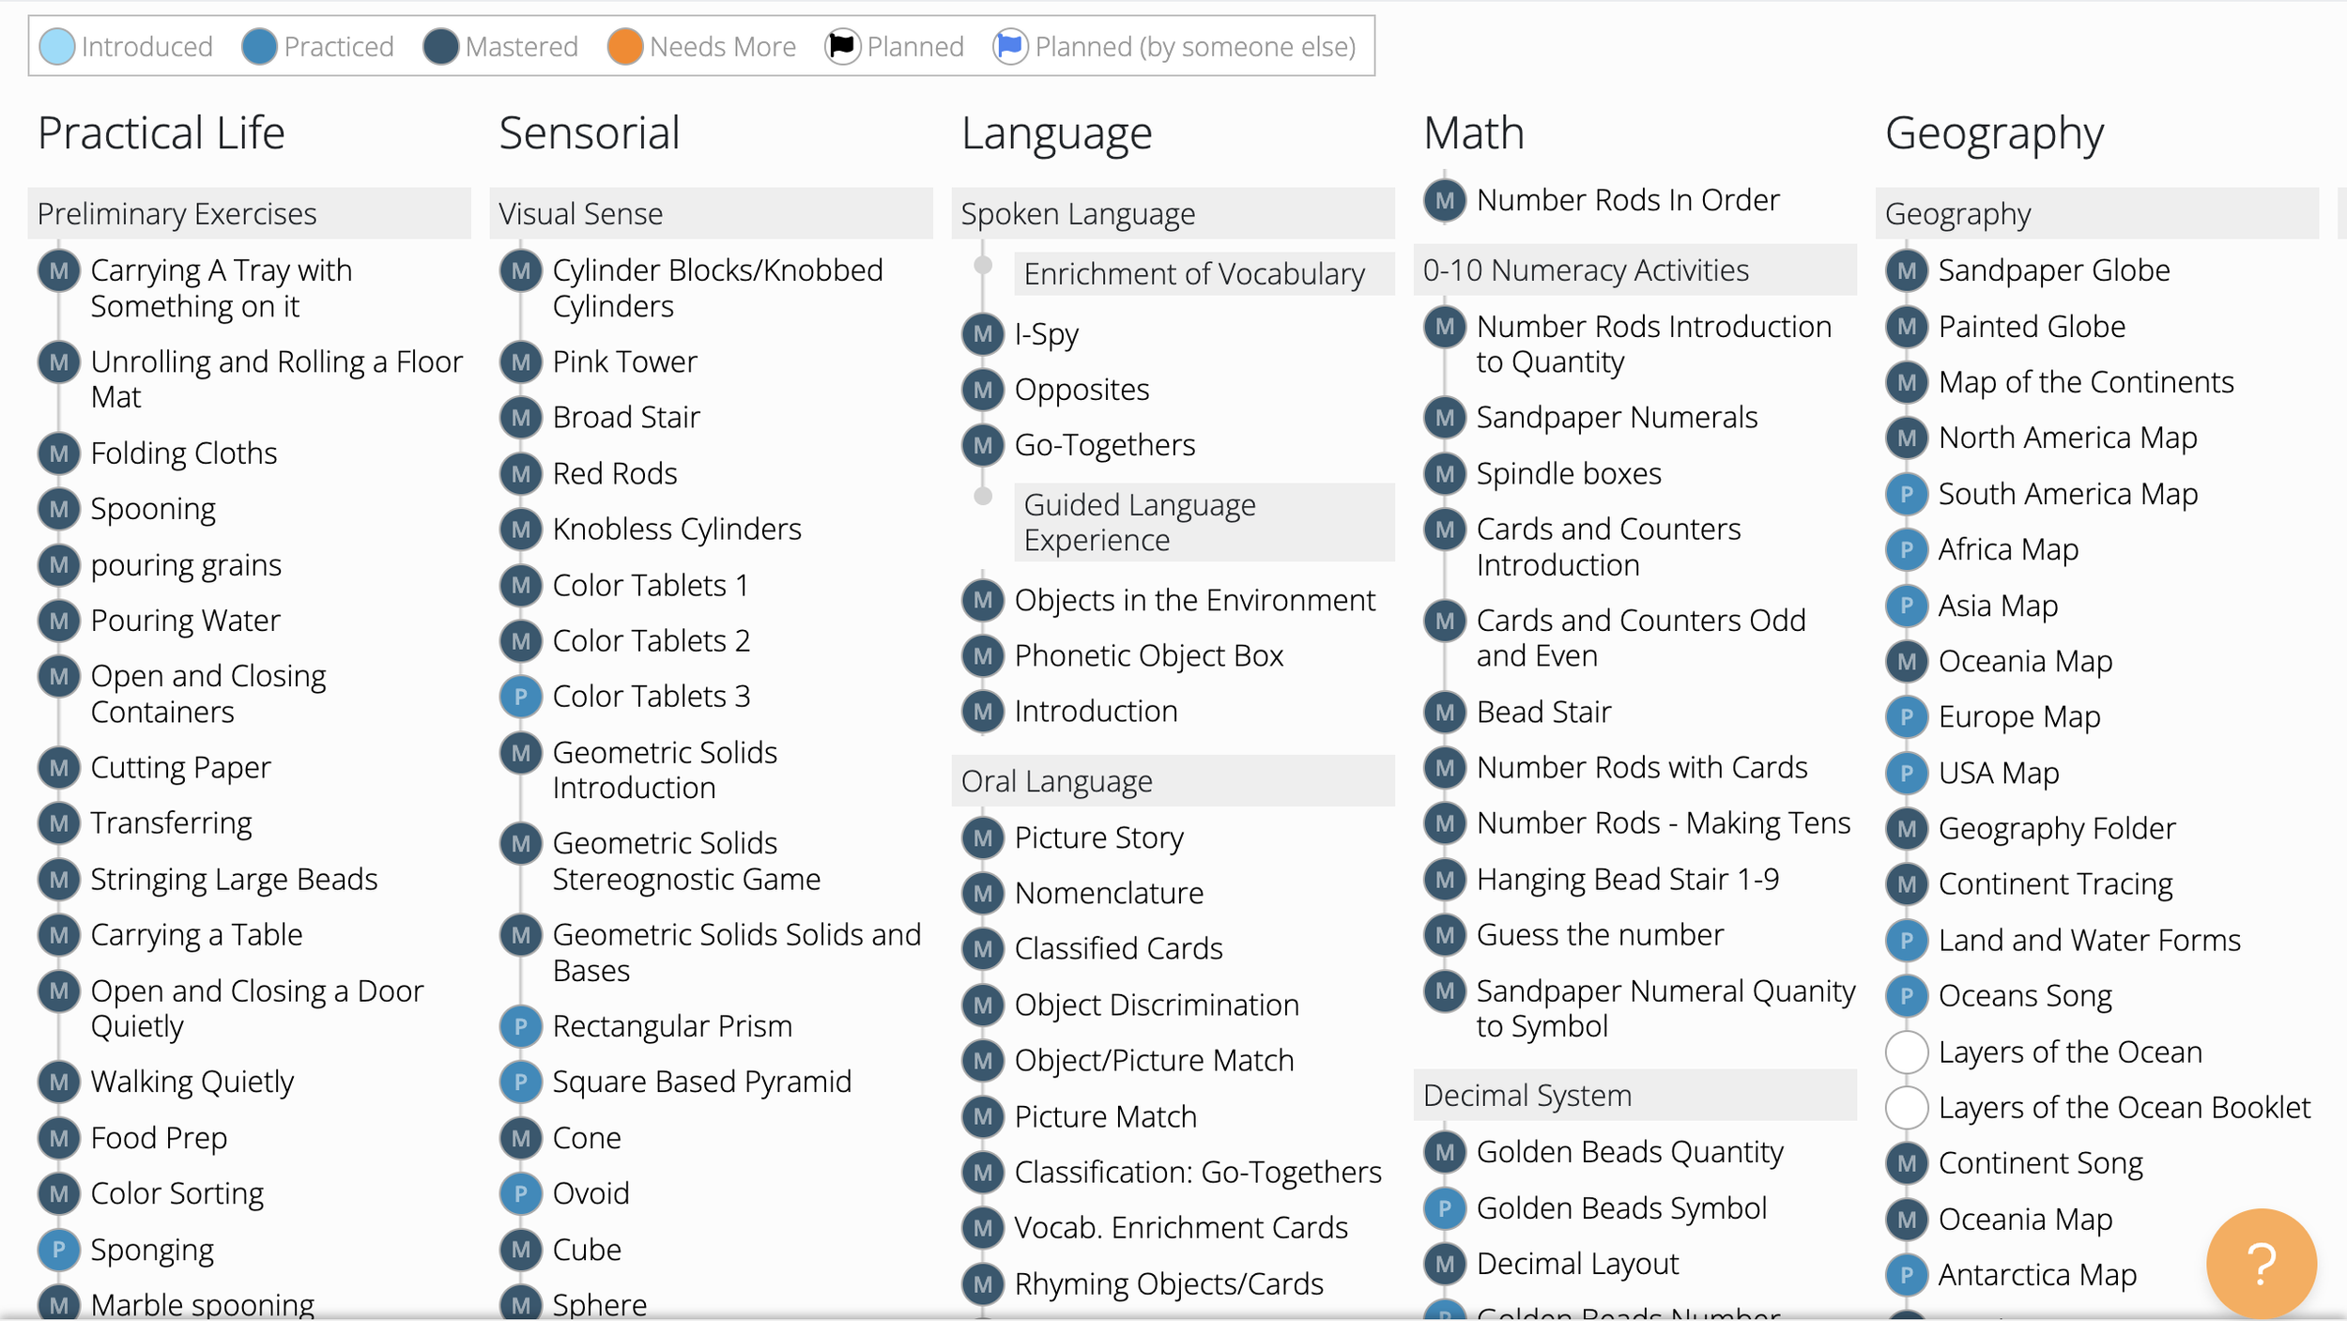2347x1321 pixels.
Task: Click the Practiced badge beside Africa Map
Action: point(1906,549)
